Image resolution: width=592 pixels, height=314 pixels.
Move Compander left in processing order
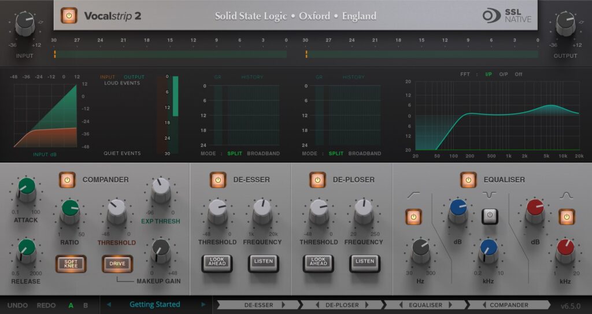coord(484,305)
